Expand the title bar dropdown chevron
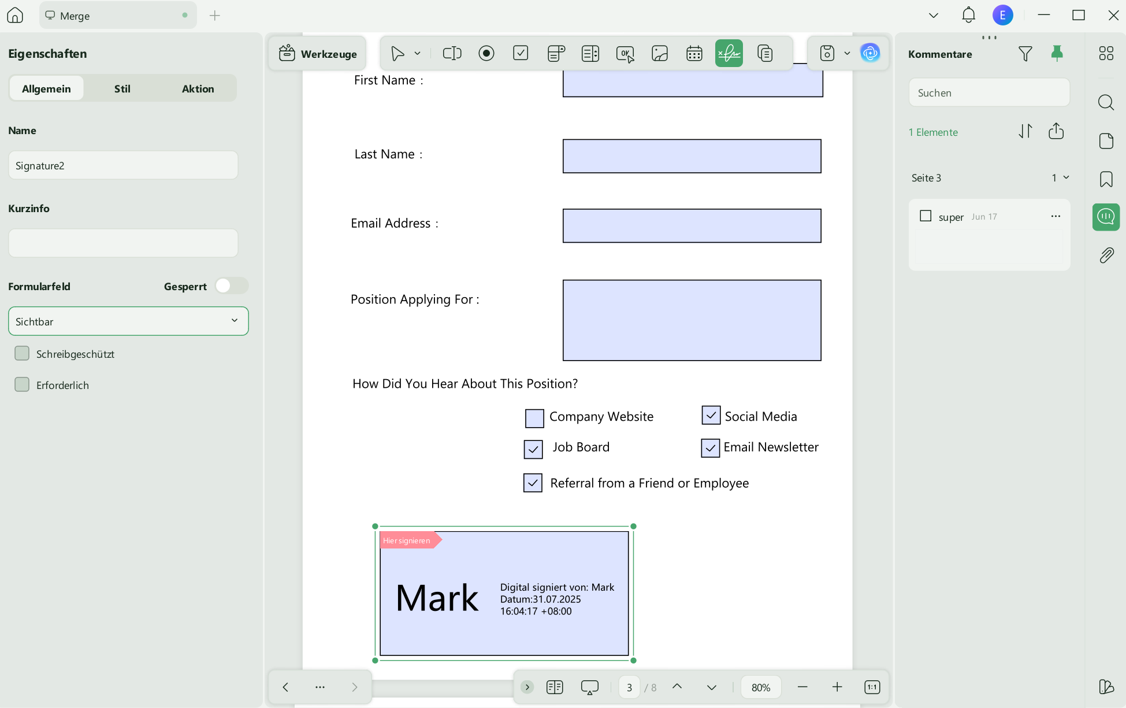 (x=934, y=16)
